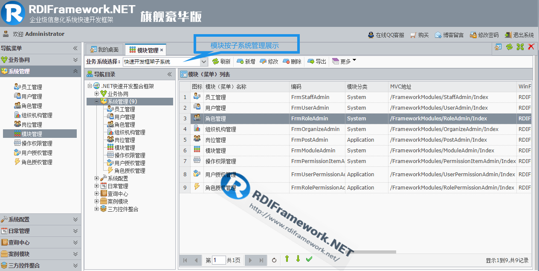Click the green refresh tab icon top right
This screenshot has height=271, width=539.
509,47
